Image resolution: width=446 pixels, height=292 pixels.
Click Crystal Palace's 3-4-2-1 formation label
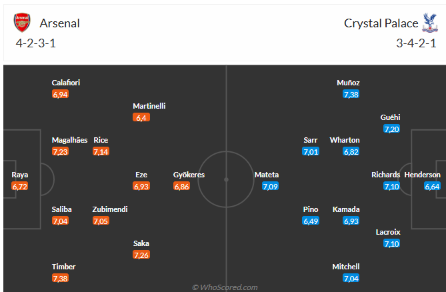tap(416, 44)
